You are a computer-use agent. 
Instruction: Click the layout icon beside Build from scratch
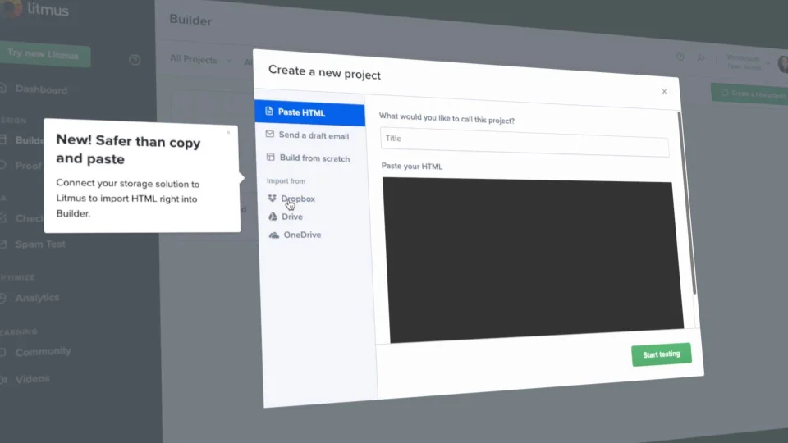(270, 158)
